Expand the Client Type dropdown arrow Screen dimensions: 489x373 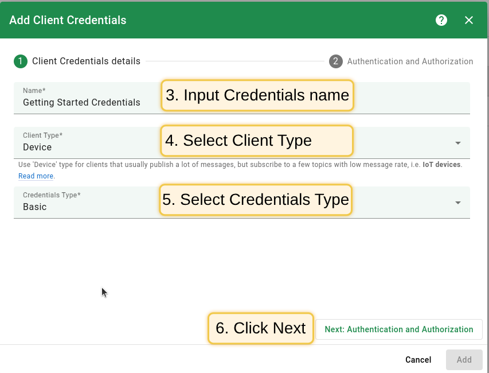tap(458, 143)
